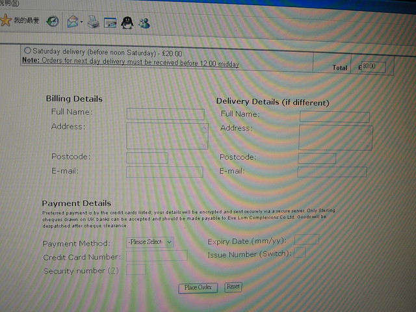Click the Edit page icon
Viewport: 416px width, 312px height.
(110, 23)
